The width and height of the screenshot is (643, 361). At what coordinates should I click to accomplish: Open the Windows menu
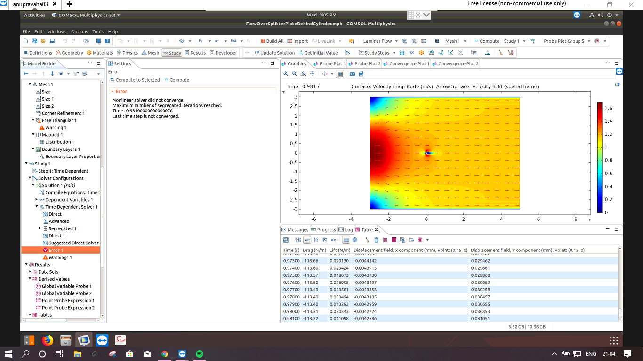coord(56,32)
